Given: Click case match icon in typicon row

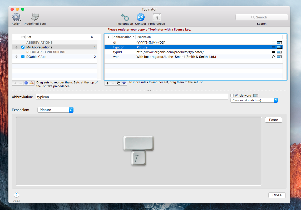Looking at the screenshot, I should tap(273, 47).
